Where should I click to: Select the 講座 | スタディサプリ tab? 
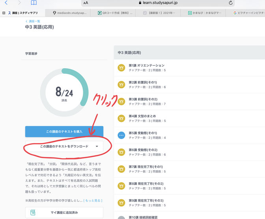(x=23, y=13)
